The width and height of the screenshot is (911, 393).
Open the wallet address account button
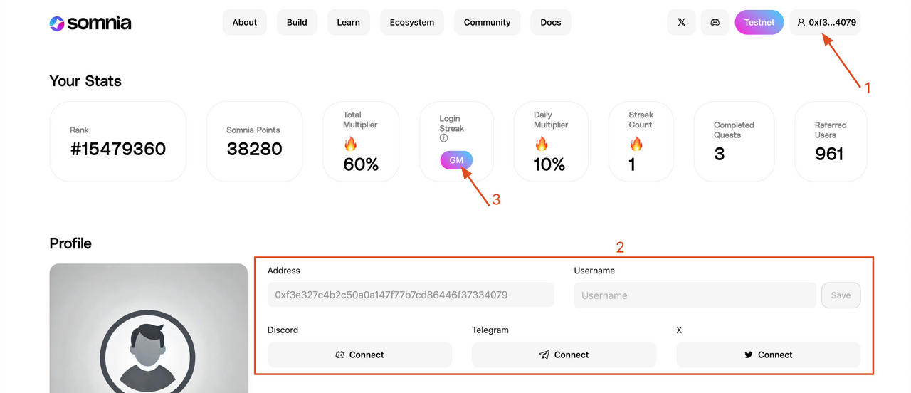826,23
